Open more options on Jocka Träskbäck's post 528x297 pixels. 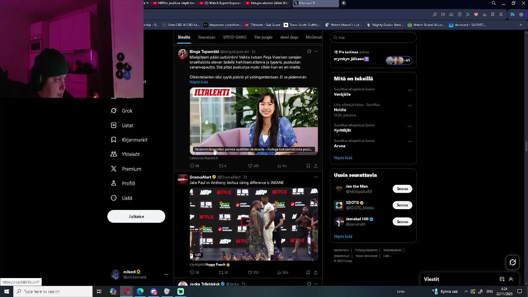click(x=316, y=284)
